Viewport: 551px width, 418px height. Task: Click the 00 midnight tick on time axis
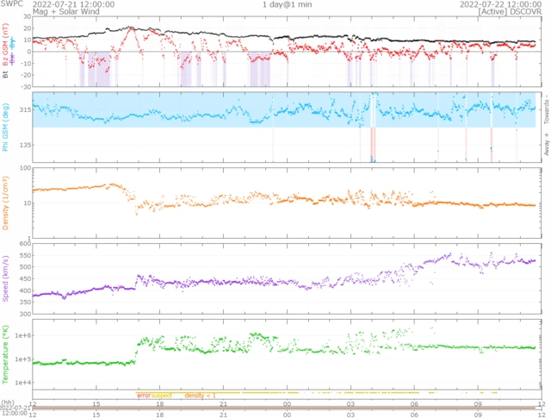click(288, 402)
